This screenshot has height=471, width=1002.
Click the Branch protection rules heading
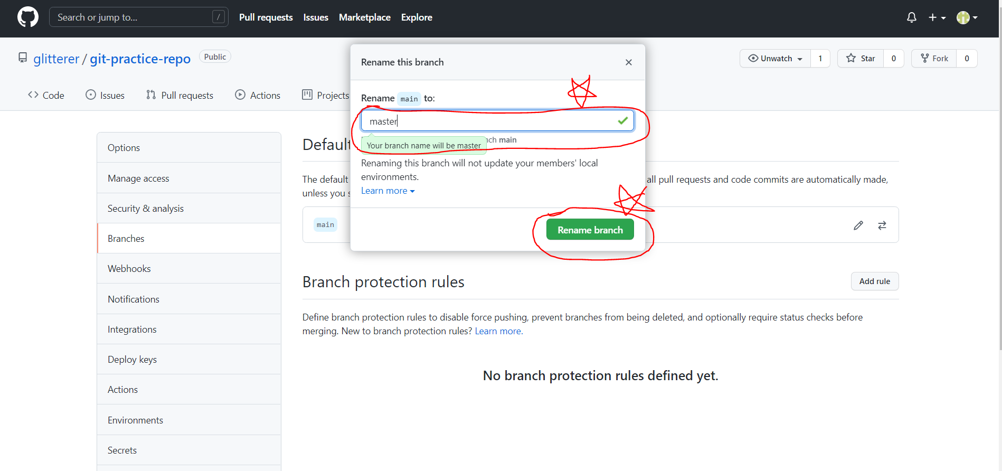[x=383, y=281]
